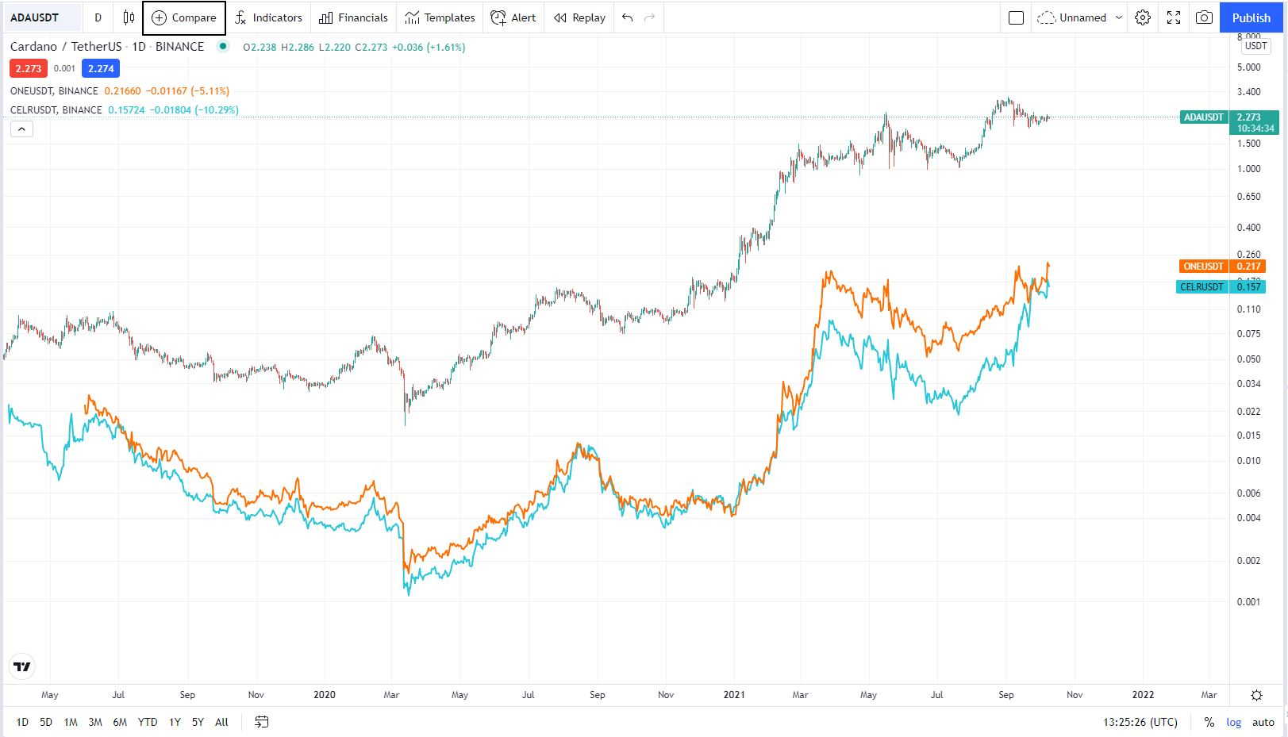Open candlestick chart style selector
This screenshot has height=737, width=1288.
[x=129, y=17]
